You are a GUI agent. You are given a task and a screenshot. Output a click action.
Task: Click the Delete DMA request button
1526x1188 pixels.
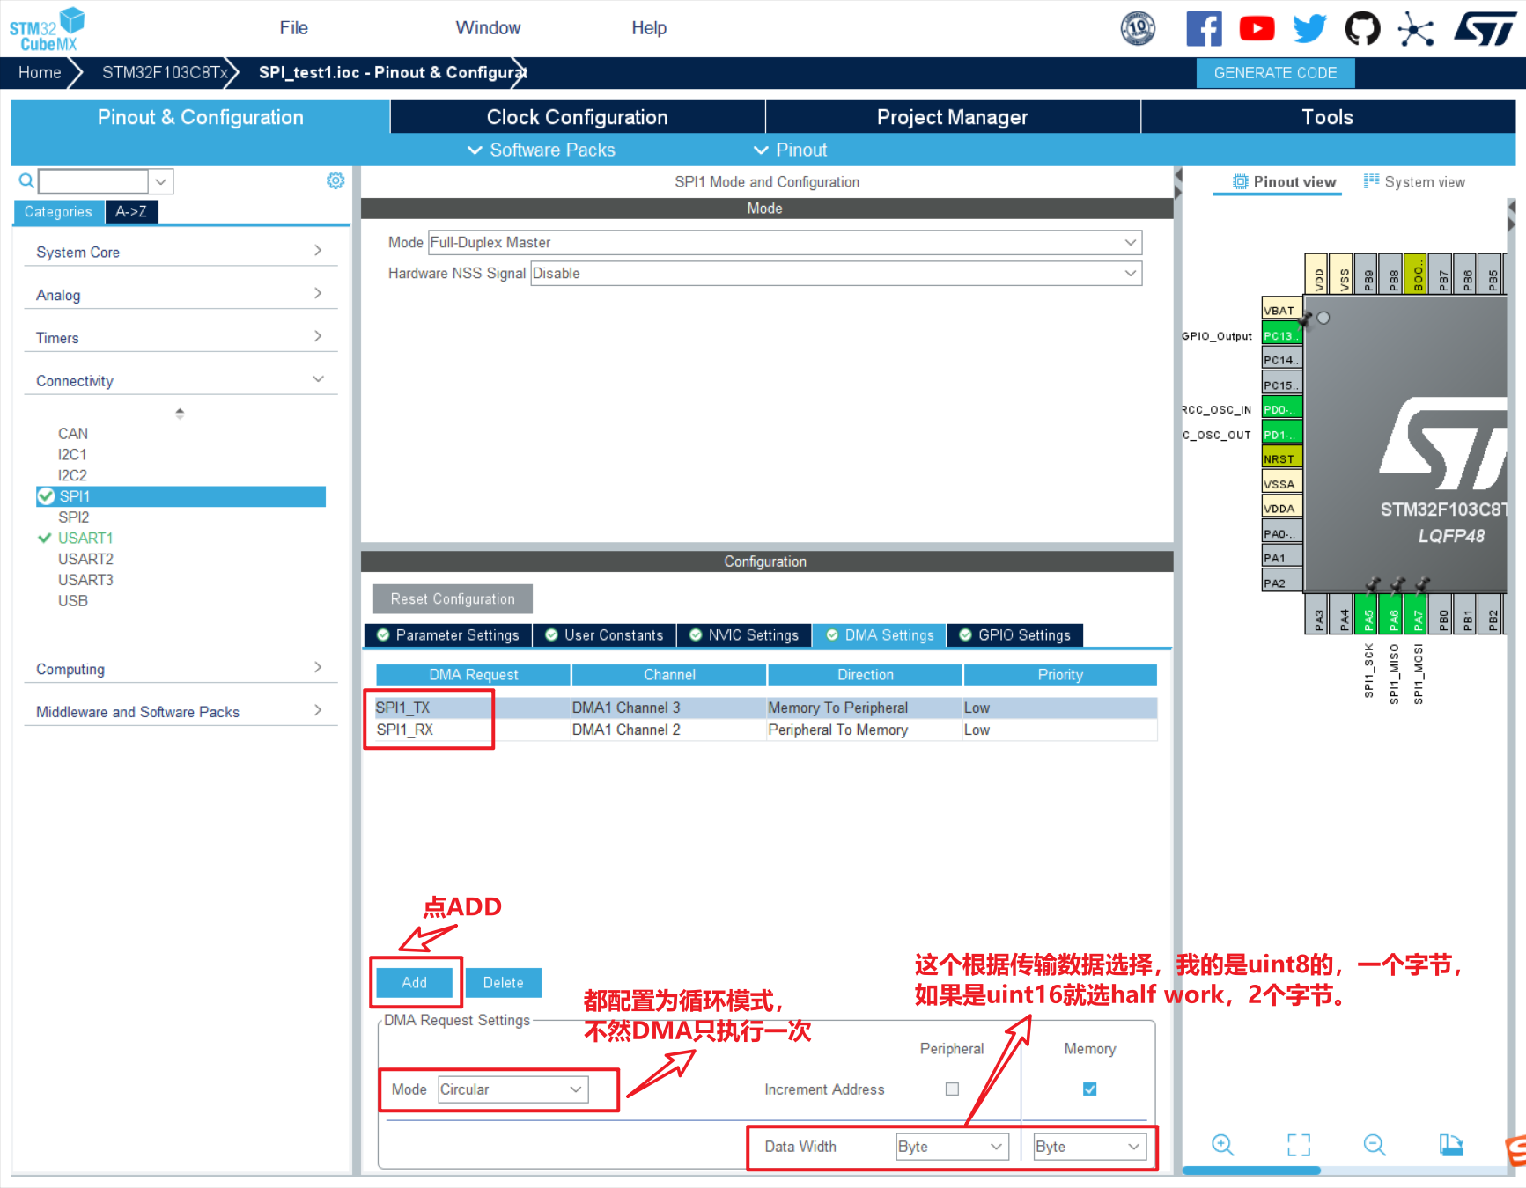pyautogui.click(x=503, y=982)
